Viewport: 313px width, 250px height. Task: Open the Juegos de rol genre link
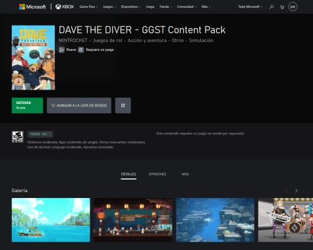click(107, 40)
